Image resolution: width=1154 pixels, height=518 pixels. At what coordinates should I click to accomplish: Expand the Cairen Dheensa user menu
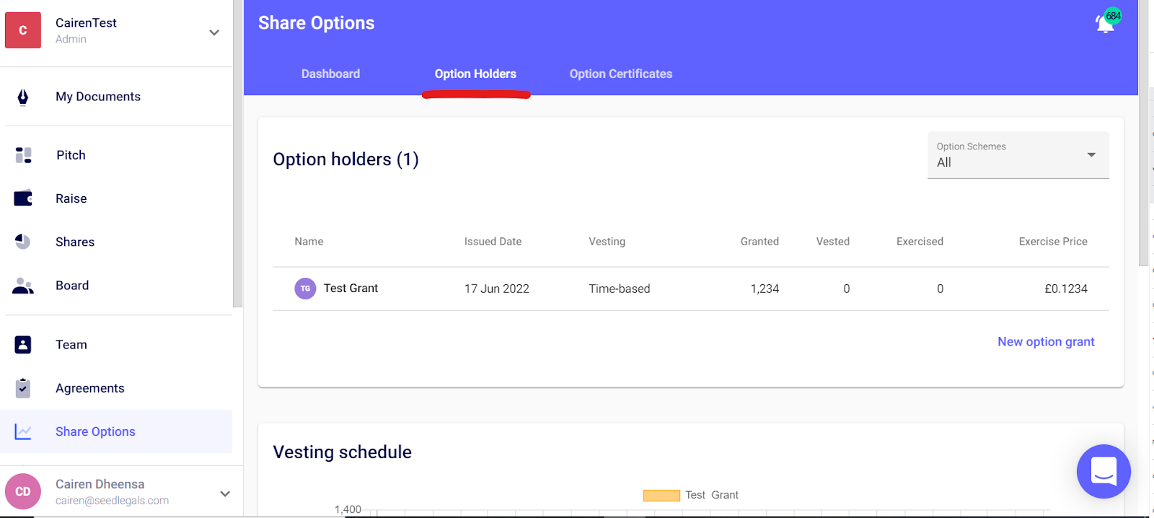(x=225, y=493)
